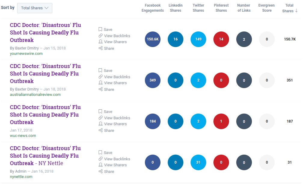
Task: Open the Total Shares sort dropdown
Action: 35,8
